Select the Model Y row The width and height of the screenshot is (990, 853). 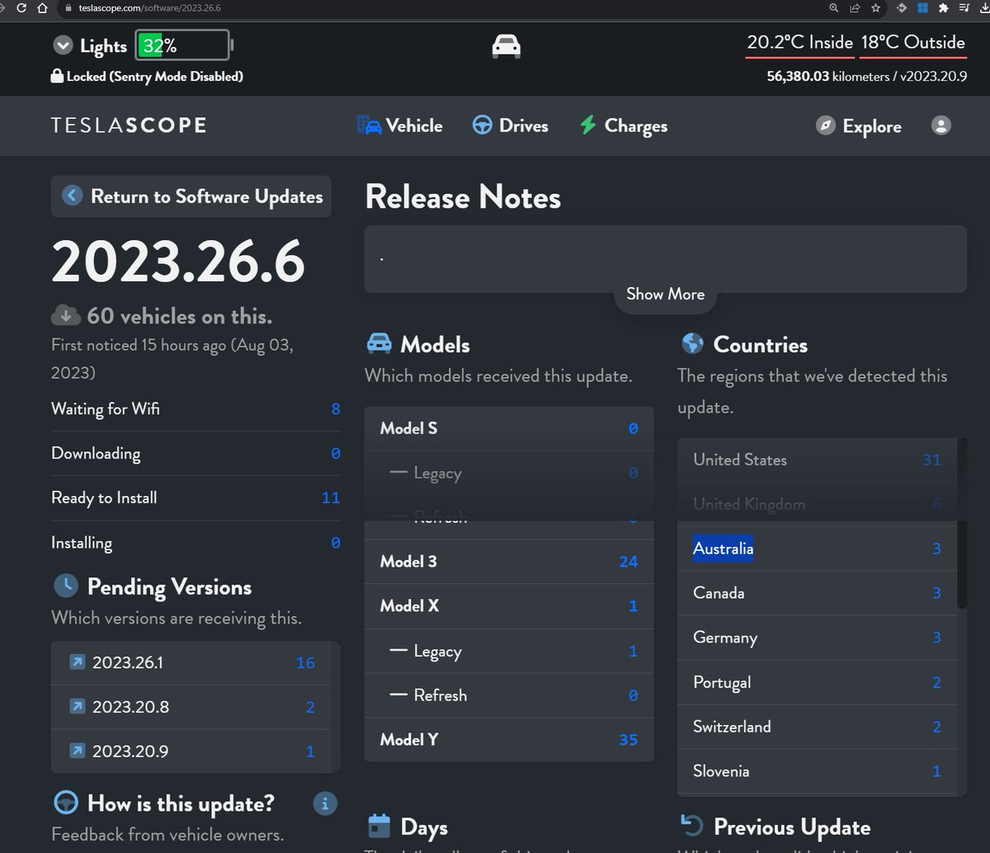coord(509,740)
